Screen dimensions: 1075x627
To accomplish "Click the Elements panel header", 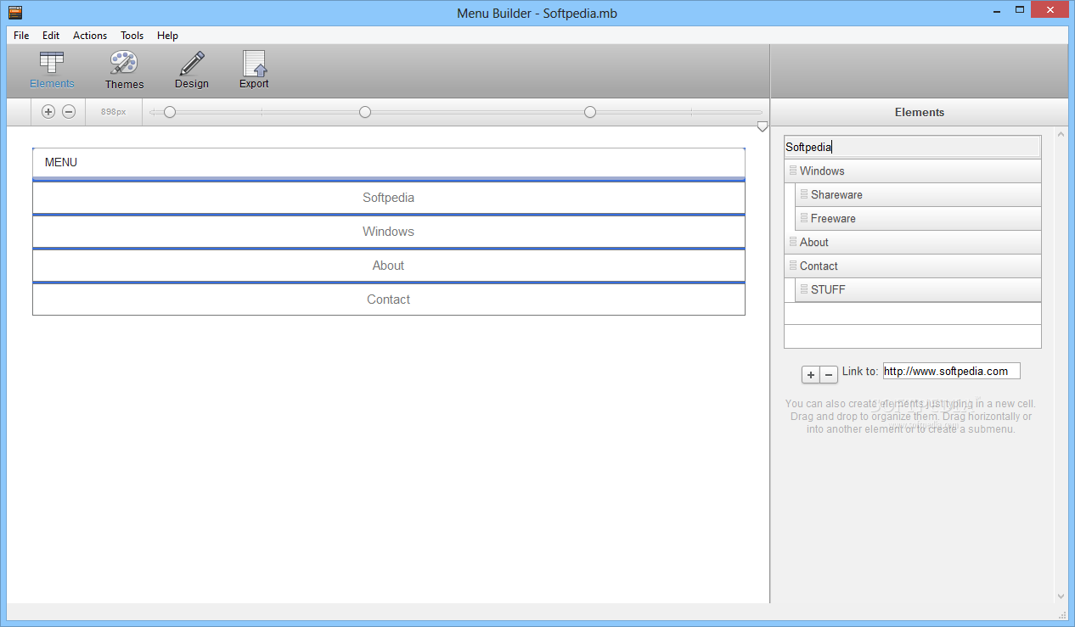I will (920, 112).
